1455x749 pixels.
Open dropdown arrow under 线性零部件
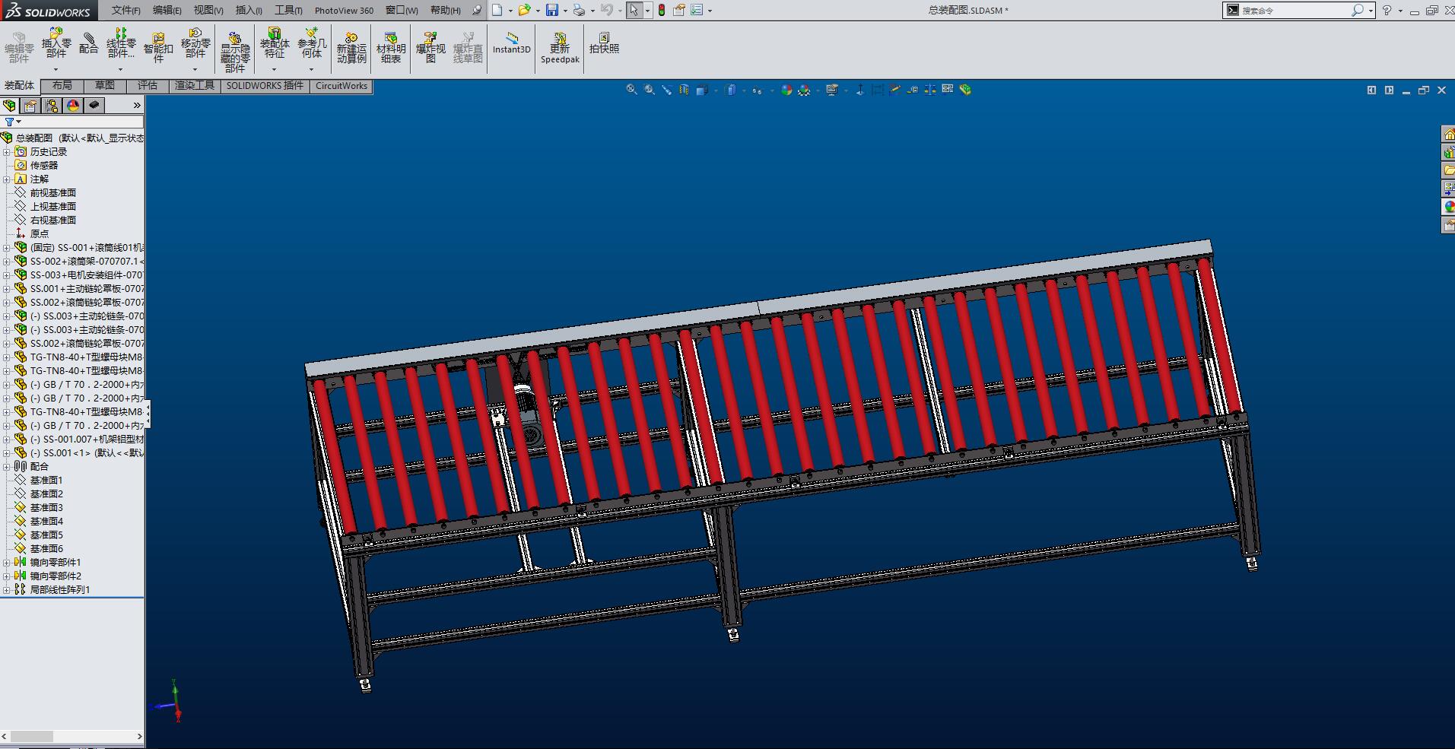(x=120, y=70)
